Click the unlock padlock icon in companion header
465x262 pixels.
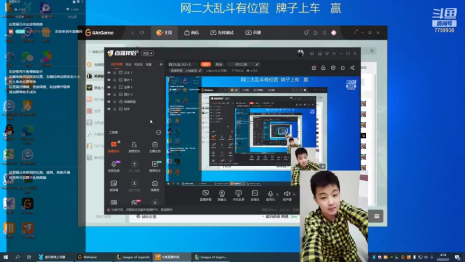[x=323, y=68]
